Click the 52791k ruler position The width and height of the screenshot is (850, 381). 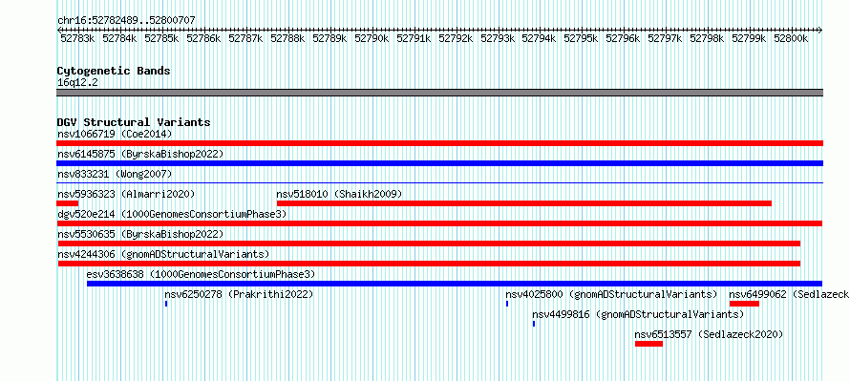[414, 38]
